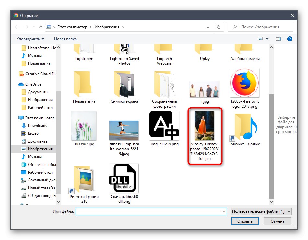Click sidebar scrollbar down arrow
Viewport: 308px width, 240px height.
click(x=59, y=202)
